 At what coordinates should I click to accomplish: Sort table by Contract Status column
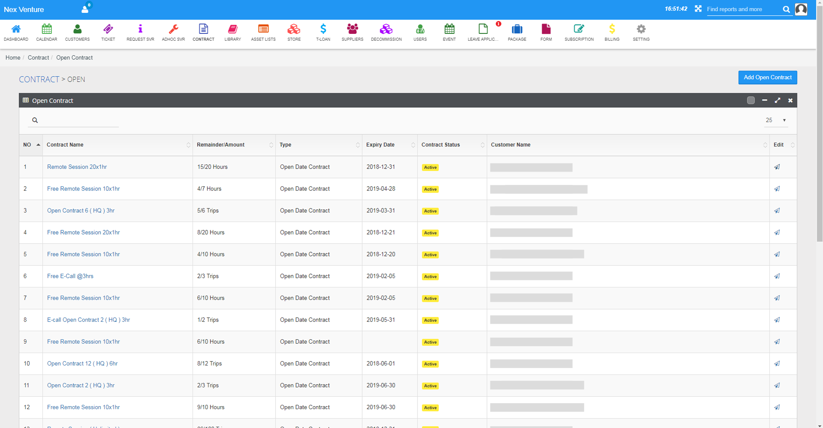(452, 145)
